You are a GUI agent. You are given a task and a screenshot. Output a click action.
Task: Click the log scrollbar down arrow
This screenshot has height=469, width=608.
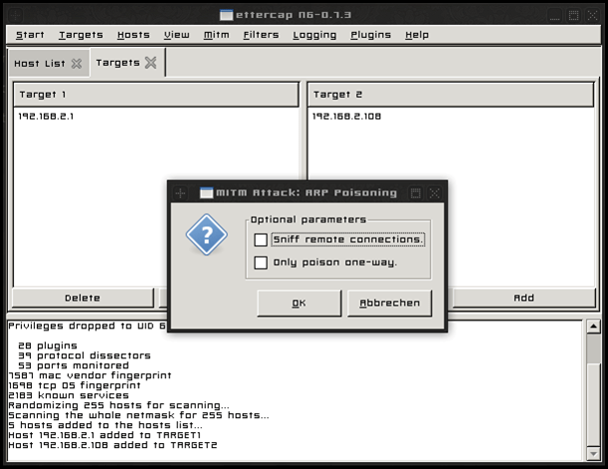point(593,453)
